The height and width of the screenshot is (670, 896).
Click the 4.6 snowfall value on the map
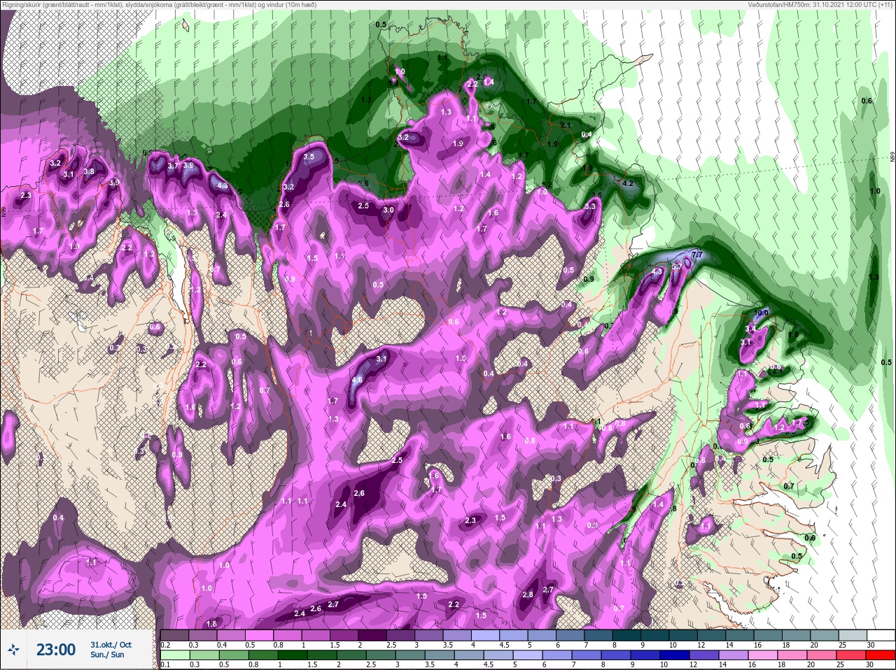pyautogui.click(x=357, y=380)
